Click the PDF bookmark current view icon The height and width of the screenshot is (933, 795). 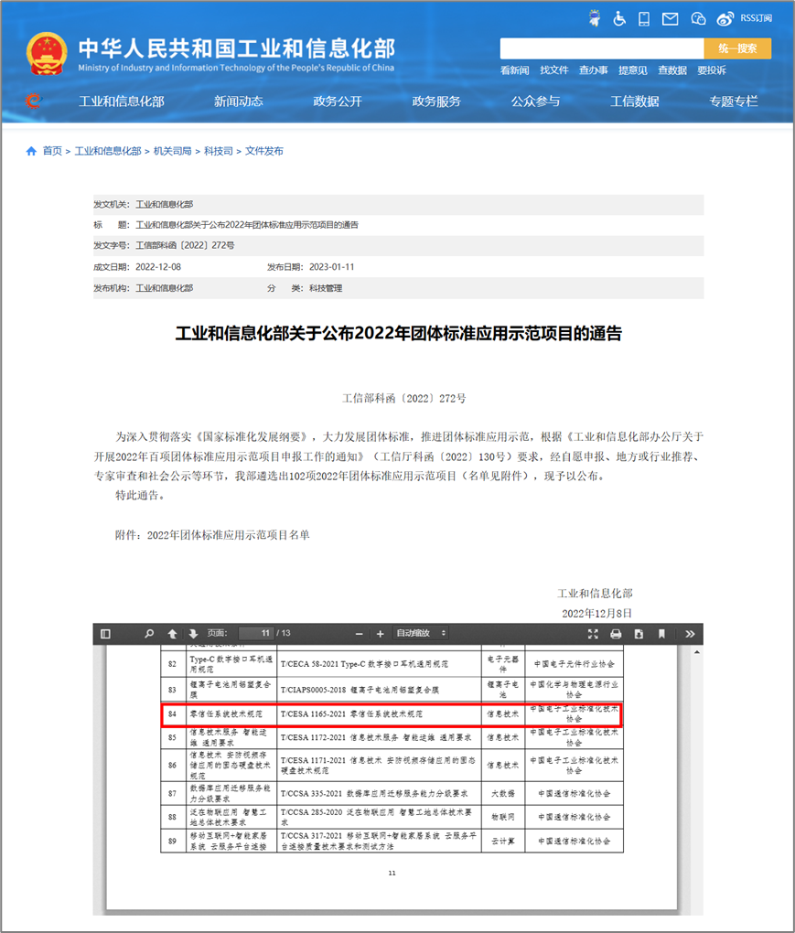pyautogui.click(x=661, y=634)
